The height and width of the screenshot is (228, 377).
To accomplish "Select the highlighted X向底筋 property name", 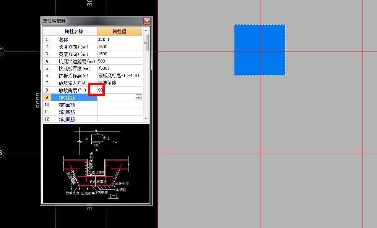I will [74, 97].
